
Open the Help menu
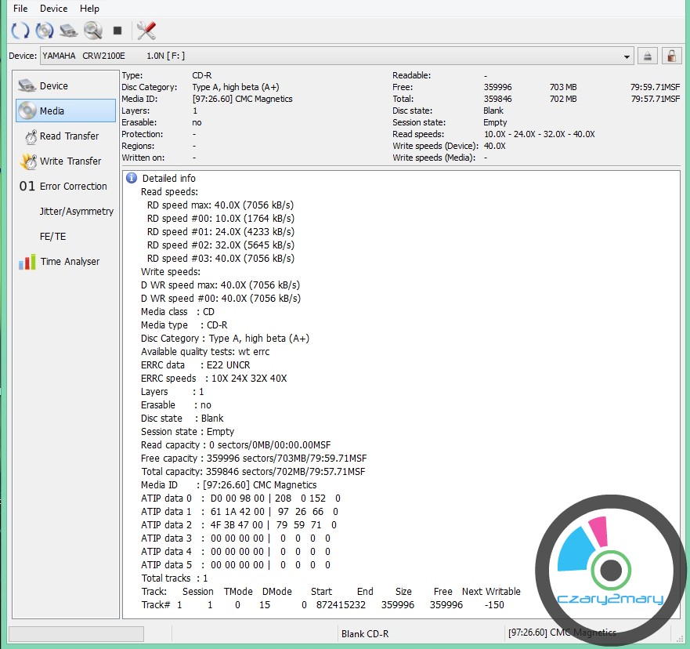[90, 9]
